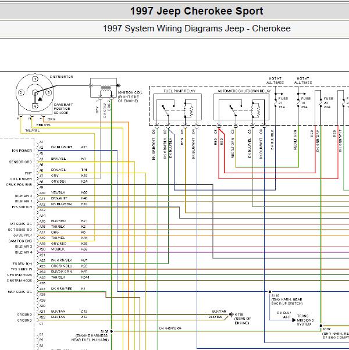349x350 pixels.
Task: Select the GRY/BLK wire label at A8
Action: [x=58, y=181]
